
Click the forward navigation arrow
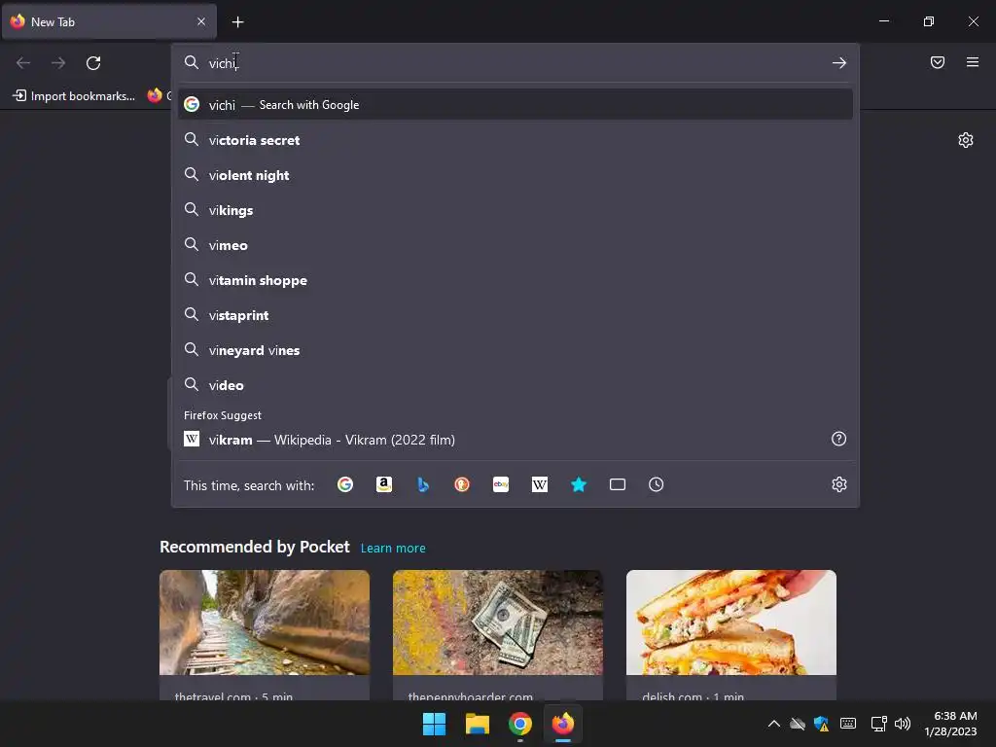click(x=58, y=63)
